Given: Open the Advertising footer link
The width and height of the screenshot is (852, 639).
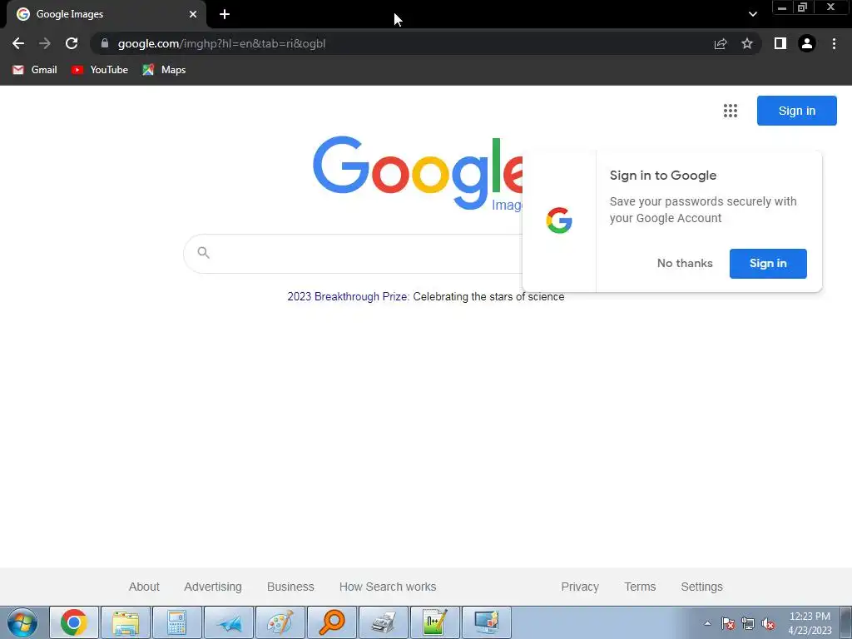Looking at the screenshot, I should [x=212, y=587].
